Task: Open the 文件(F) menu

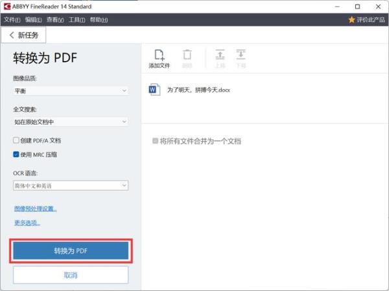Action: (x=12, y=19)
